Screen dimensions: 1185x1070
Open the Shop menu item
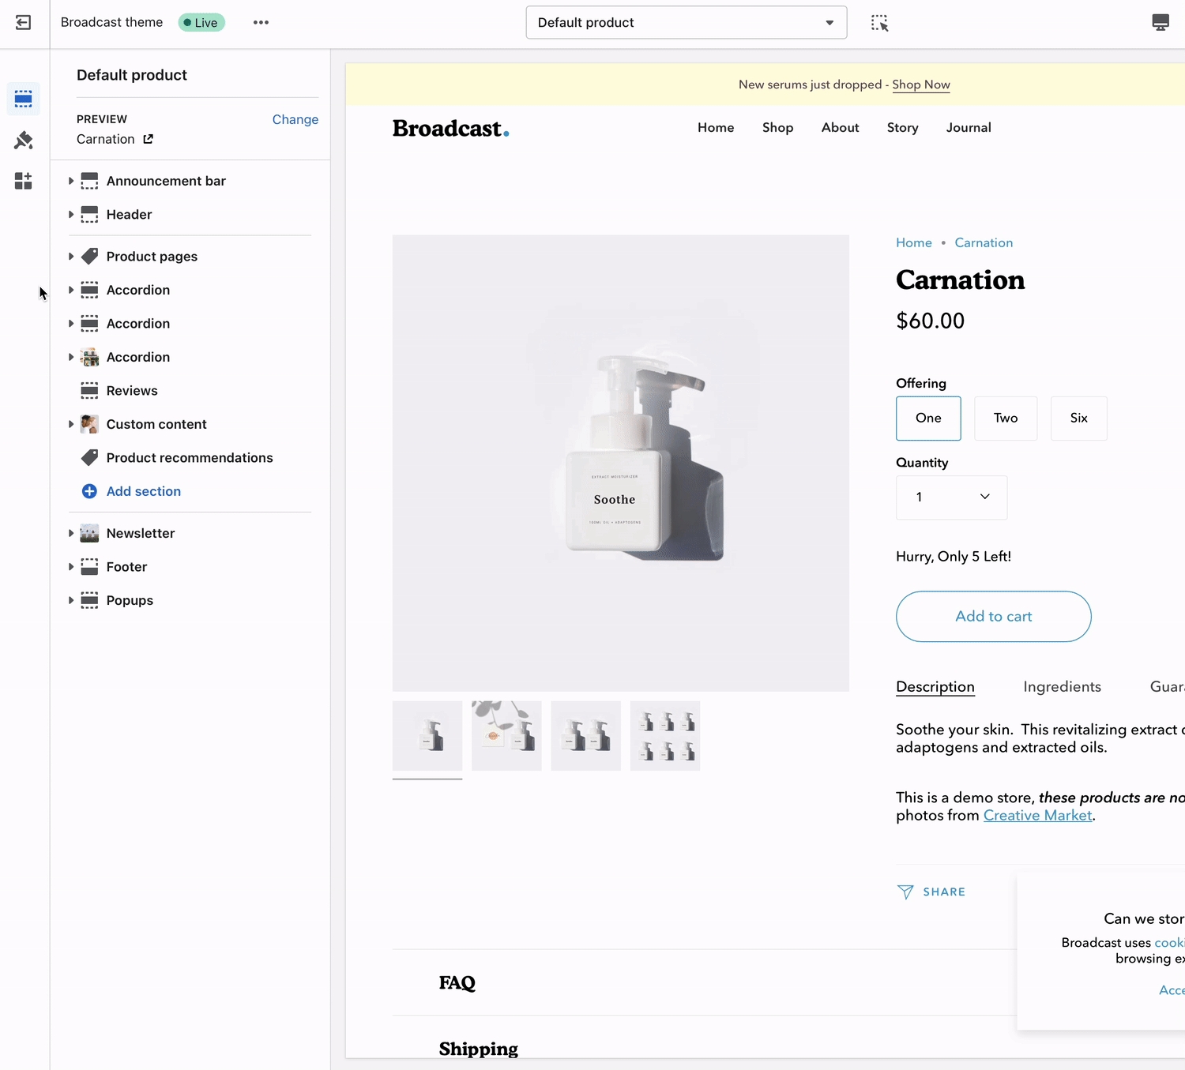point(777,128)
